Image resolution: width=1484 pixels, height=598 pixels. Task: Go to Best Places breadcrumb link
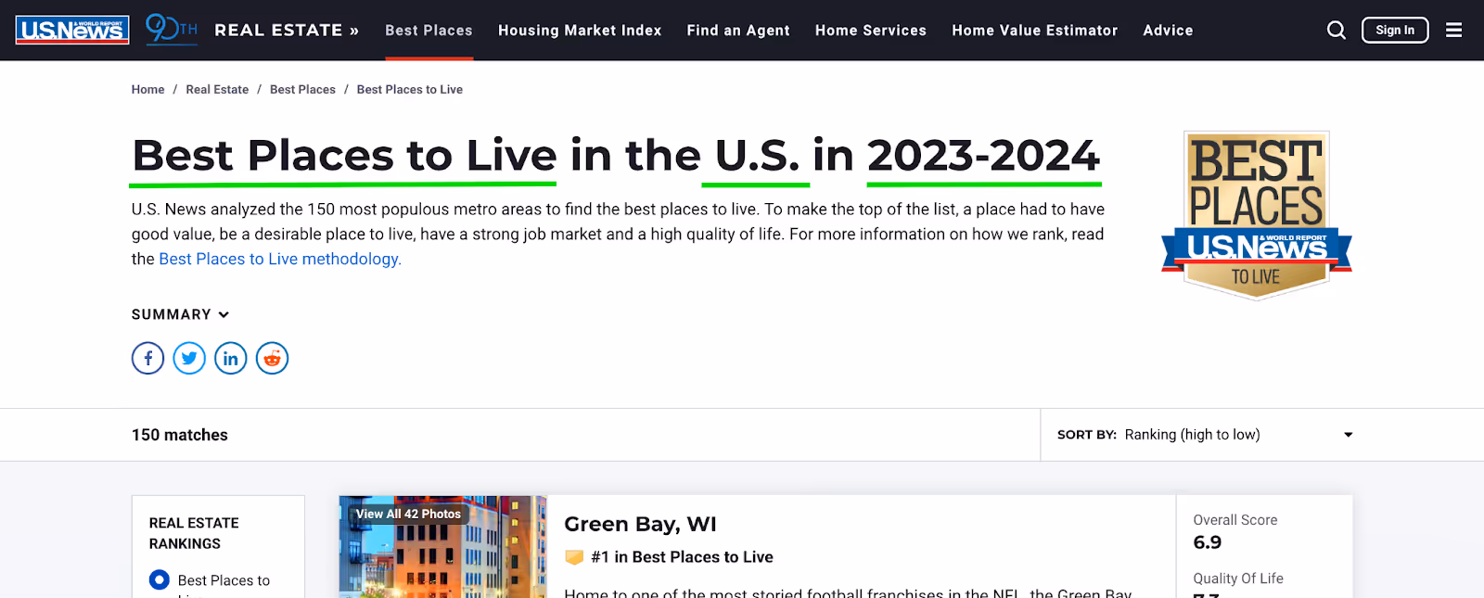pyautogui.click(x=302, y=90)
